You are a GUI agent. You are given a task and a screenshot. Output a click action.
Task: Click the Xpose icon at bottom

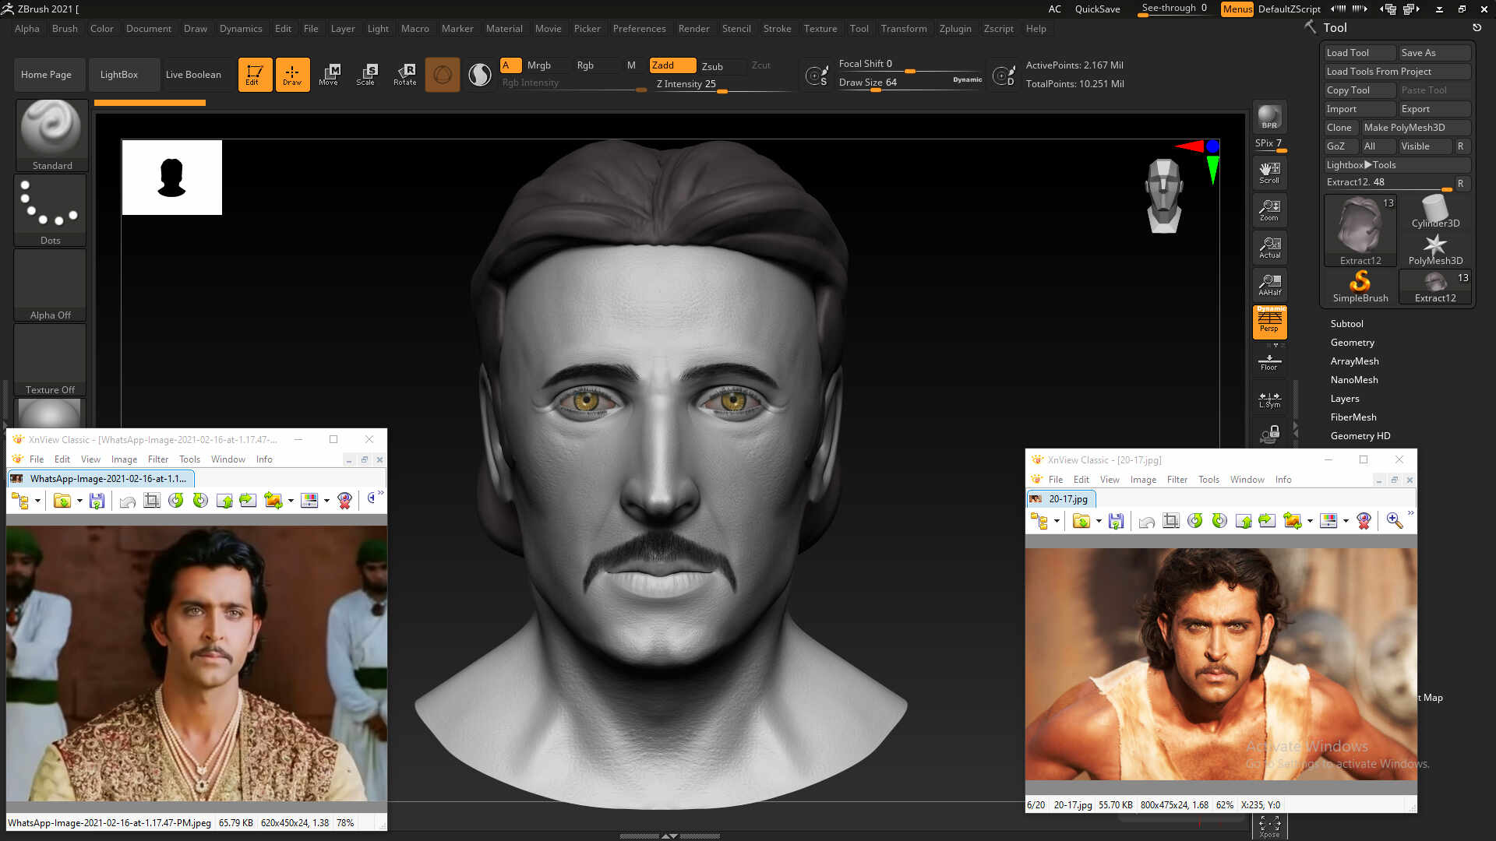coord(1269,825)
